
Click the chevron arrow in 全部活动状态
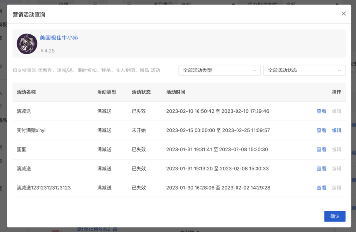click(x=339, y=71)
